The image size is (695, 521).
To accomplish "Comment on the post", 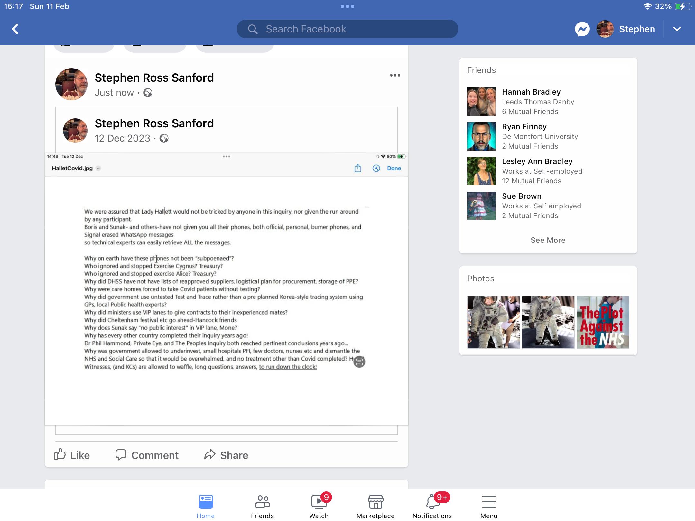I will (147, 455).
